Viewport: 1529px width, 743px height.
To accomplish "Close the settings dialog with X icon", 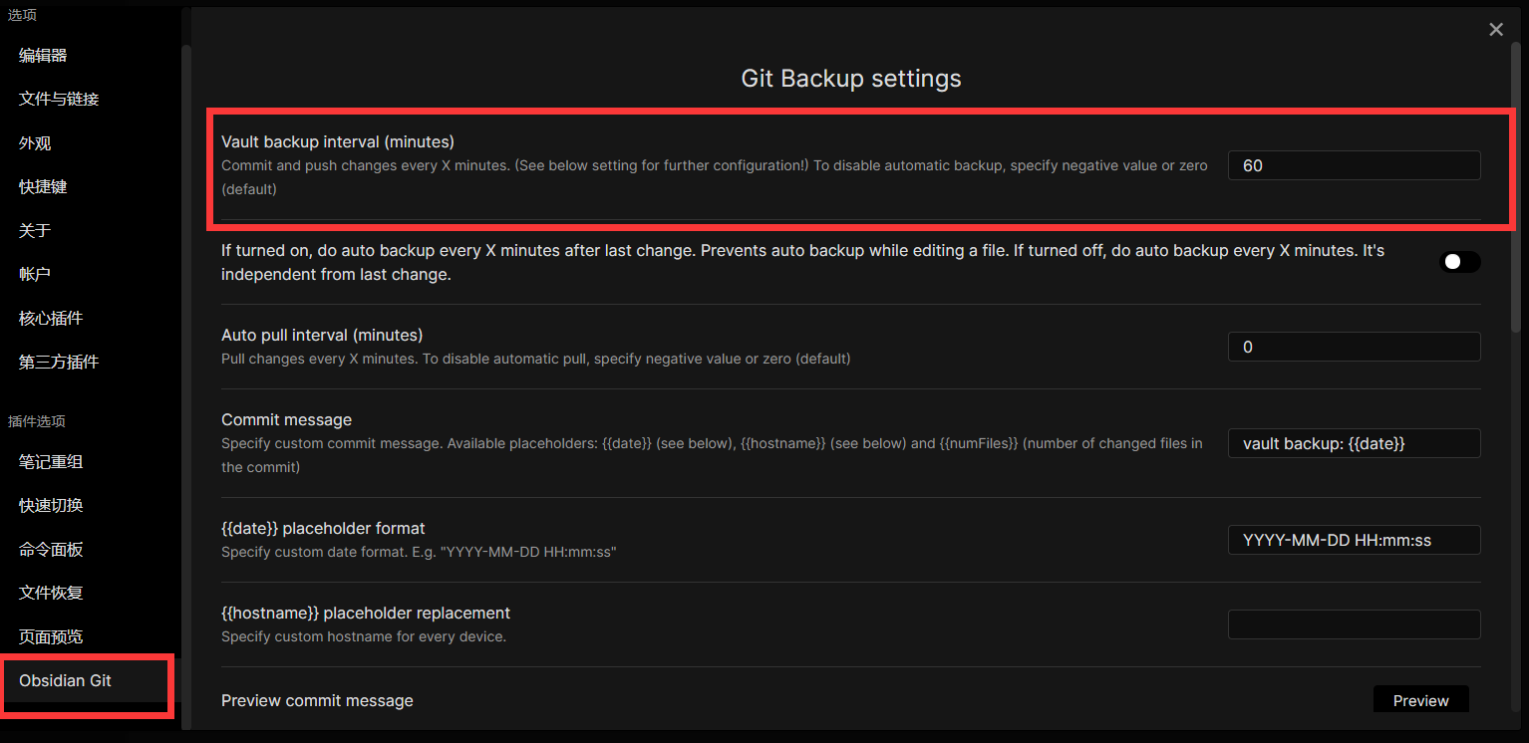I will pyautogui.click(x=1495, y=30).
